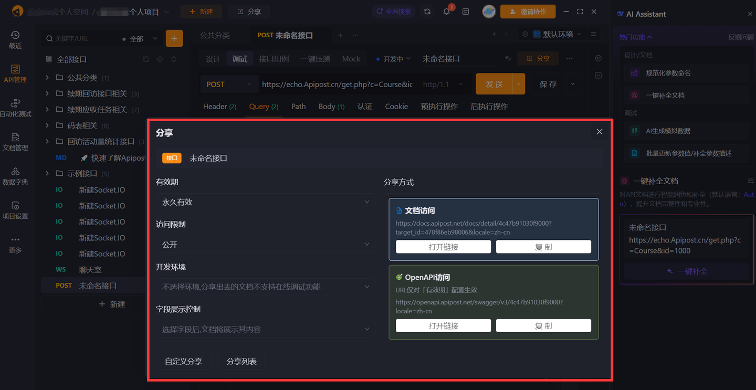Click 复制 under 文档访问
Screen dimensions: 756x390
[543, 247]
